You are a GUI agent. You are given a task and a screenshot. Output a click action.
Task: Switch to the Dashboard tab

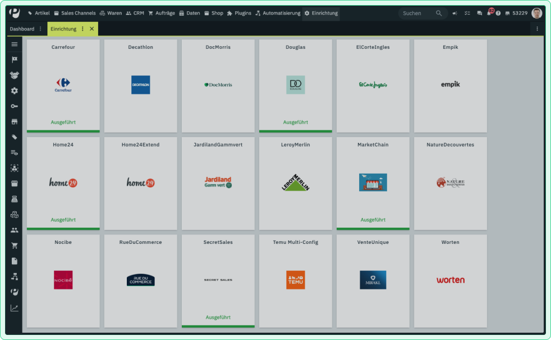tap(22, 29)
